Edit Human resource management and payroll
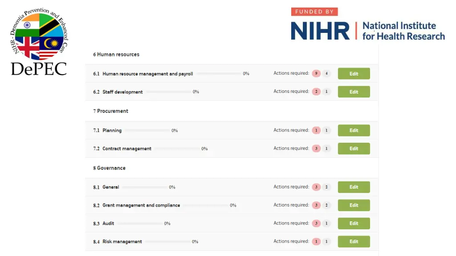Screen dimensions: 456x256 tap(354, 74)
